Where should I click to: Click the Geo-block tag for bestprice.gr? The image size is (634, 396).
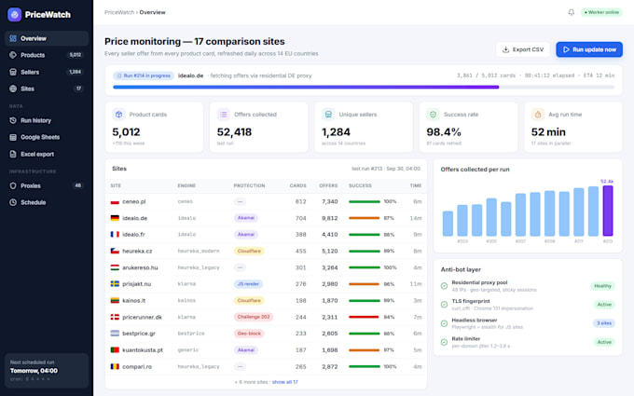pyautogui.click(x=249, y=334)
